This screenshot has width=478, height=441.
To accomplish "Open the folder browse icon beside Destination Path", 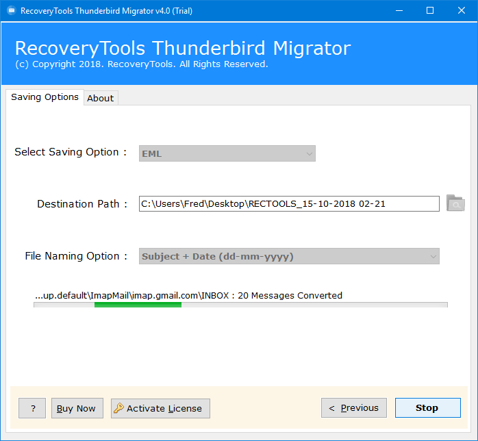I will click(455, 203).
